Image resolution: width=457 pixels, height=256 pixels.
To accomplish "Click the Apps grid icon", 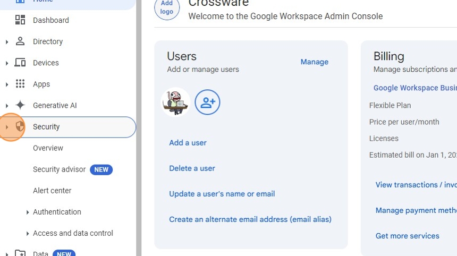I will pos(20,83).
